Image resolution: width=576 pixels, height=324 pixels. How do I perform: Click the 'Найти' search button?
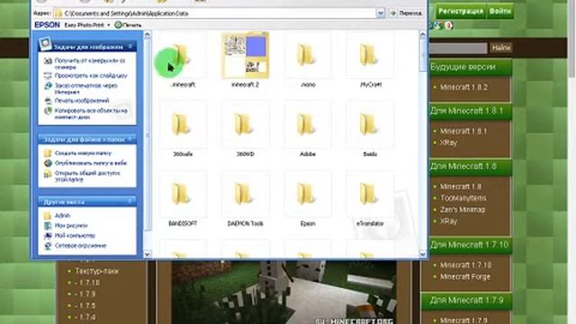pos(501,48)
